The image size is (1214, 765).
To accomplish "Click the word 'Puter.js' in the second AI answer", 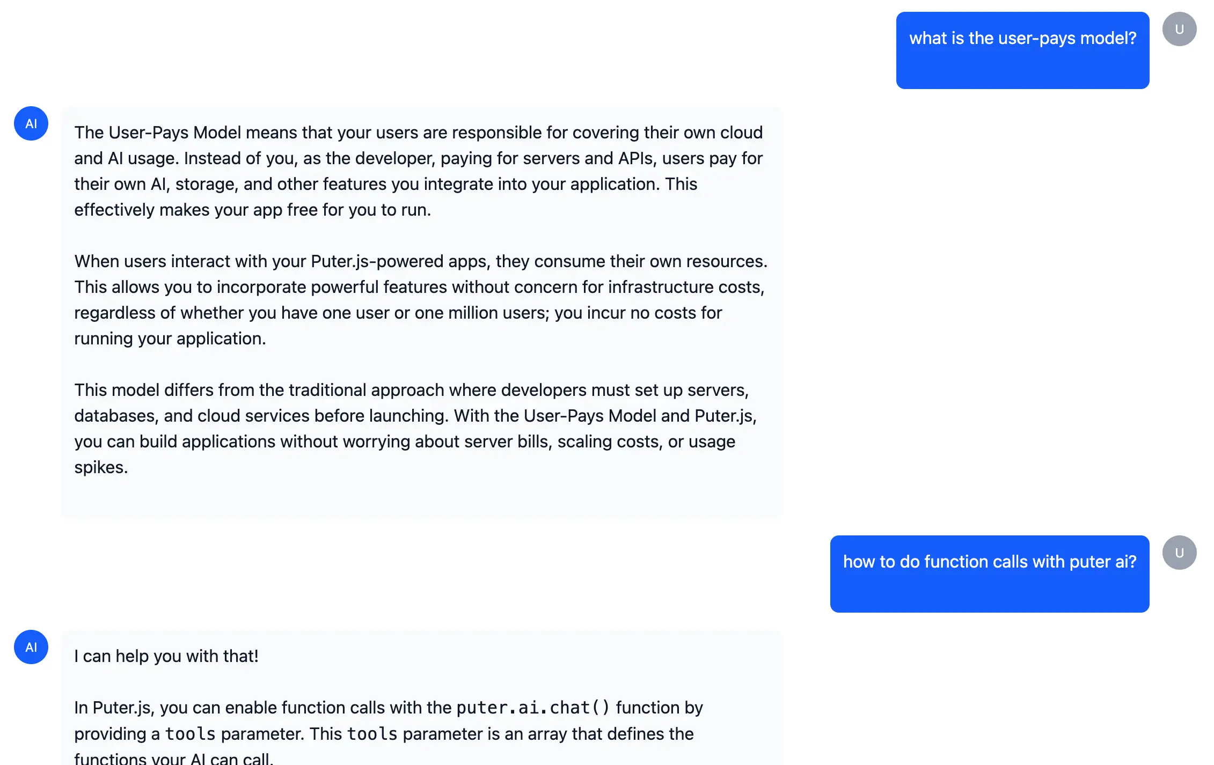I will point(123,708).
